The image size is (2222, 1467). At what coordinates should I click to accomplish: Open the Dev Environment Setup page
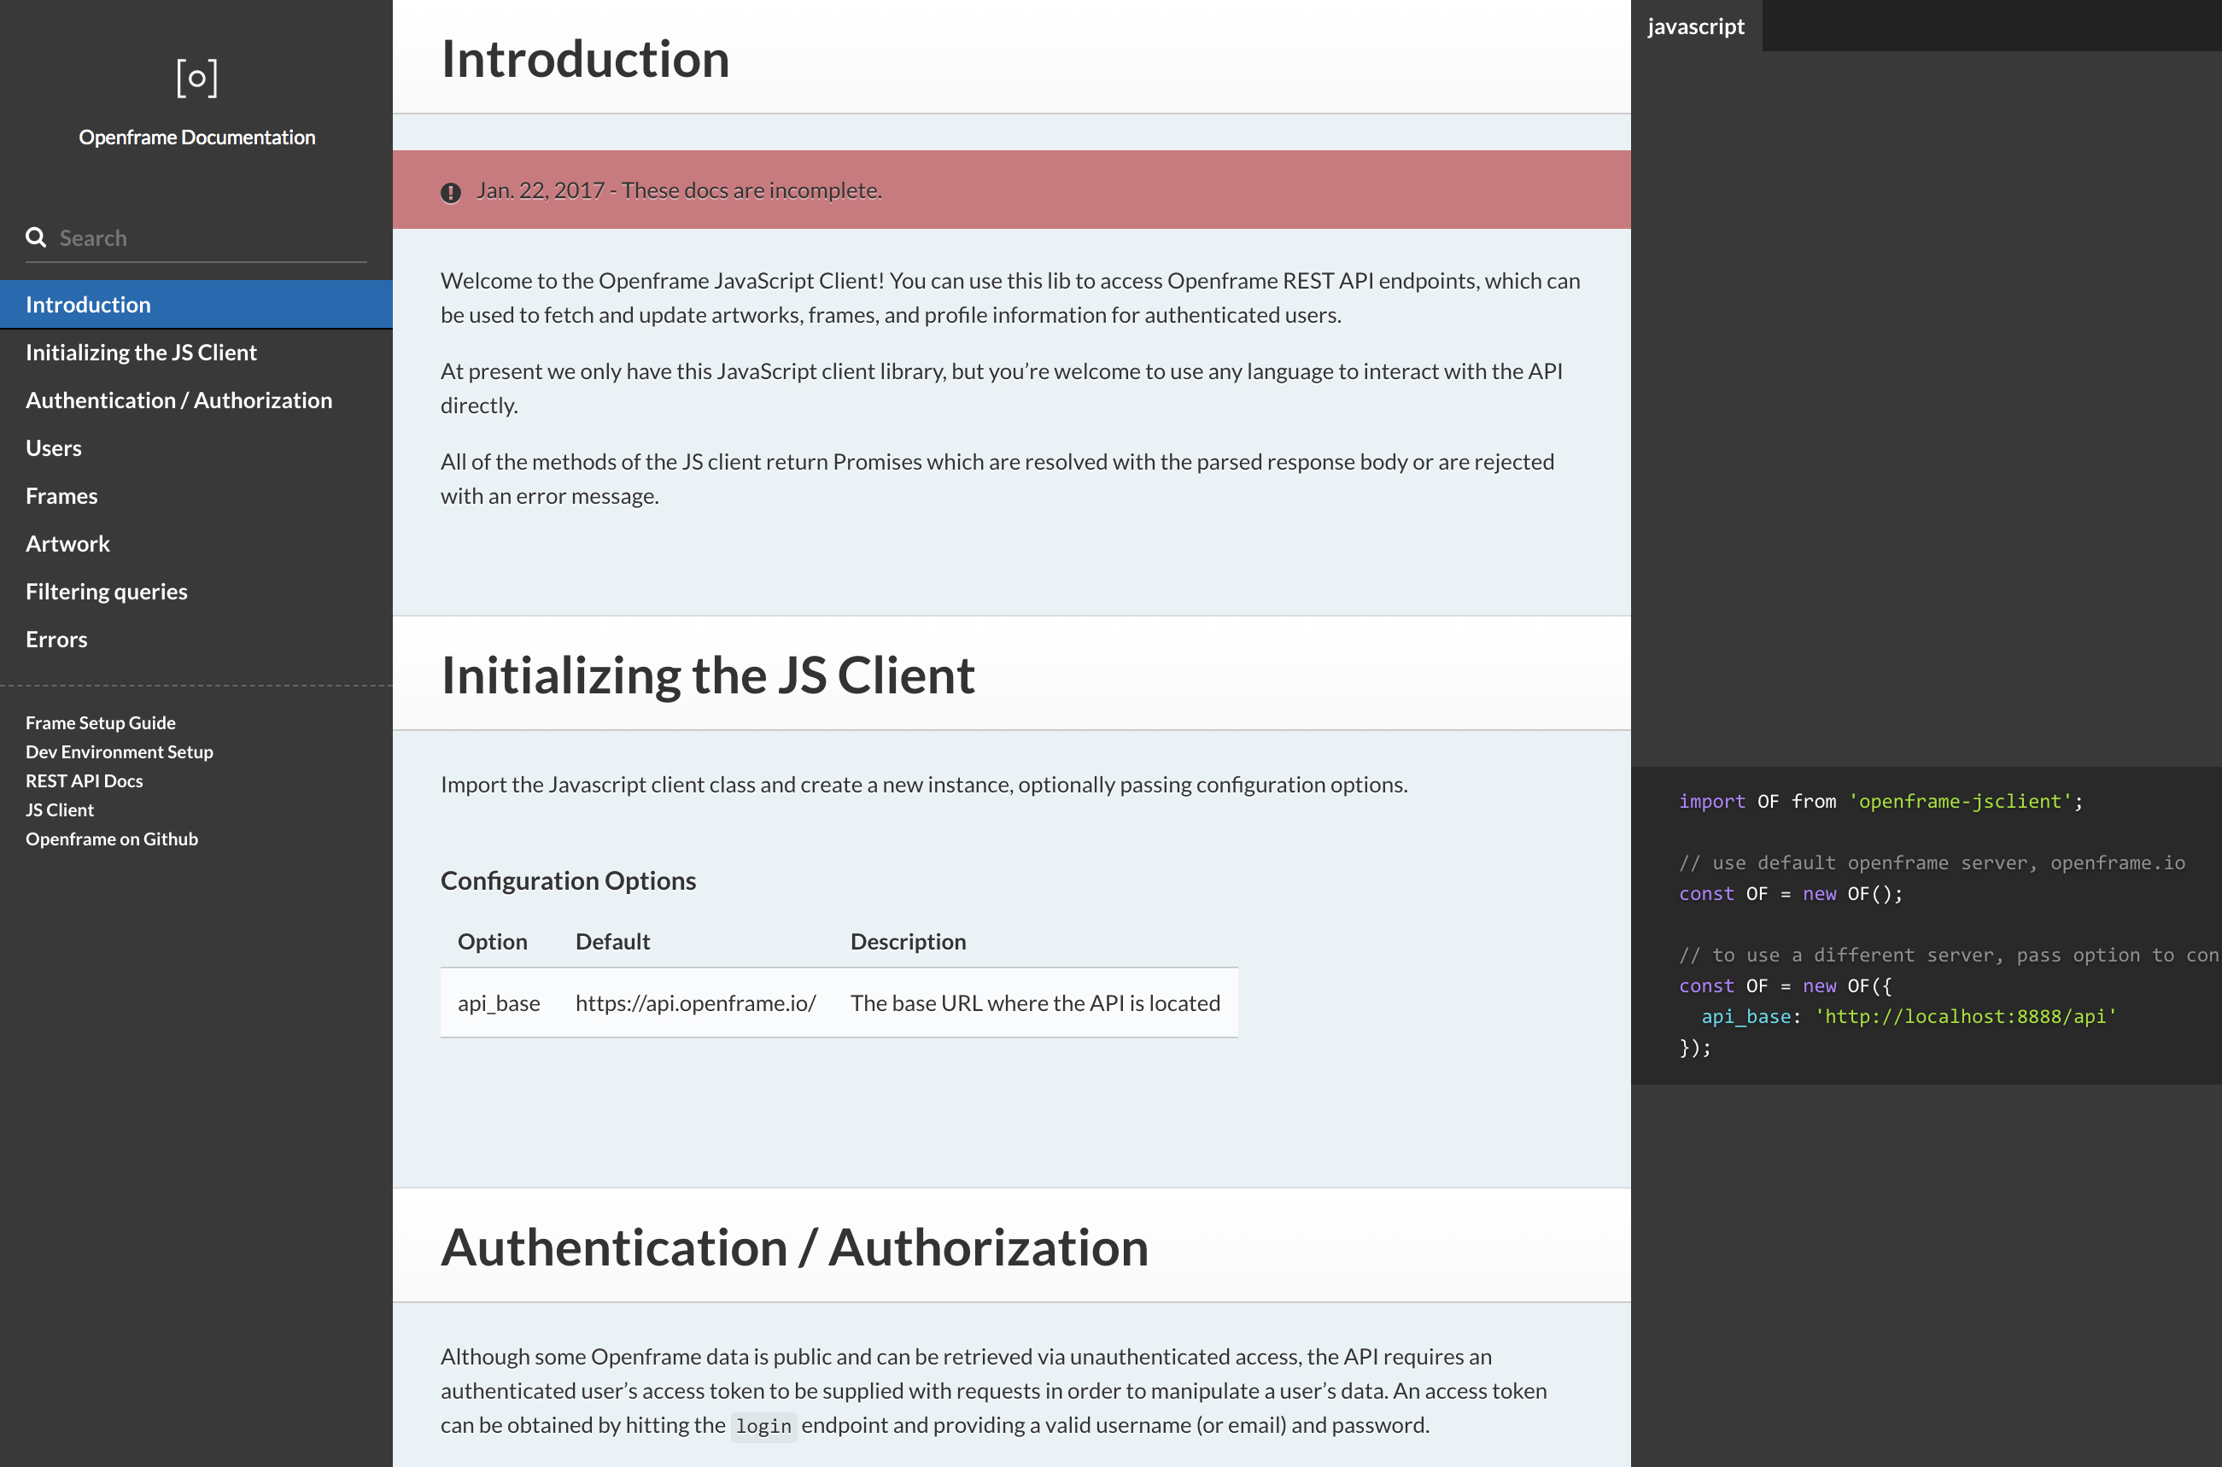119,751
